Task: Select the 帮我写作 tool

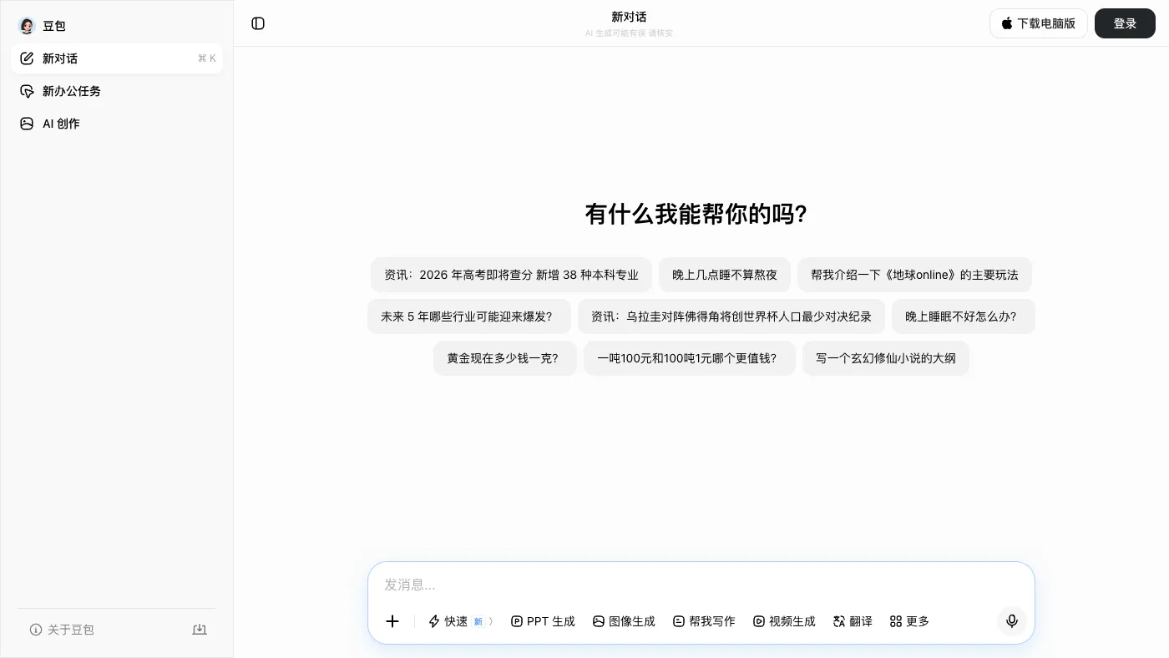Action: 704,621
